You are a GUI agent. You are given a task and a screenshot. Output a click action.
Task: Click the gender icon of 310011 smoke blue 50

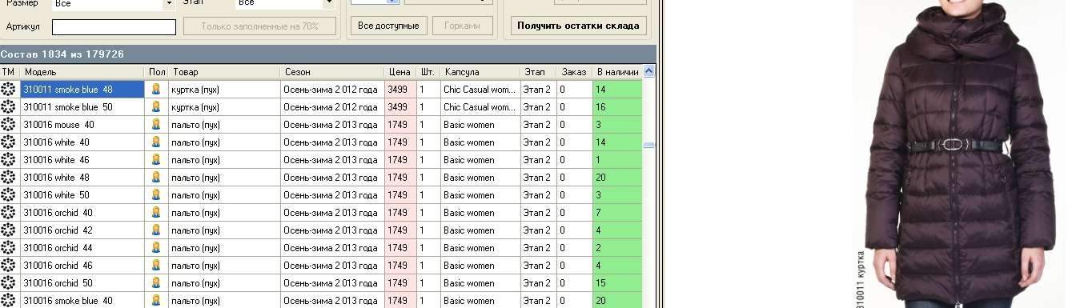(x=156, y=107)
